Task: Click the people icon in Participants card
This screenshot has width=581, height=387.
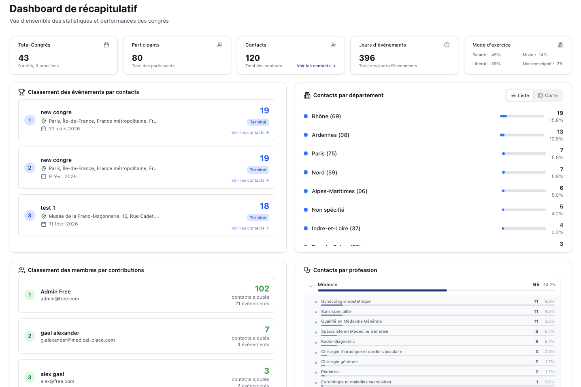Action: click(220, 45)
